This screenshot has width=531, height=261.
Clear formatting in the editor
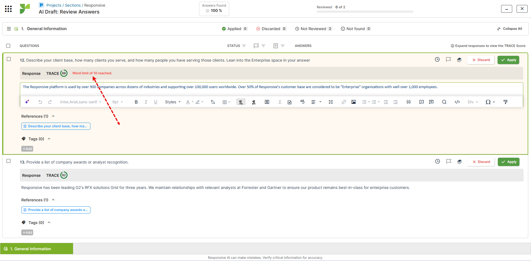coord(280,102)
